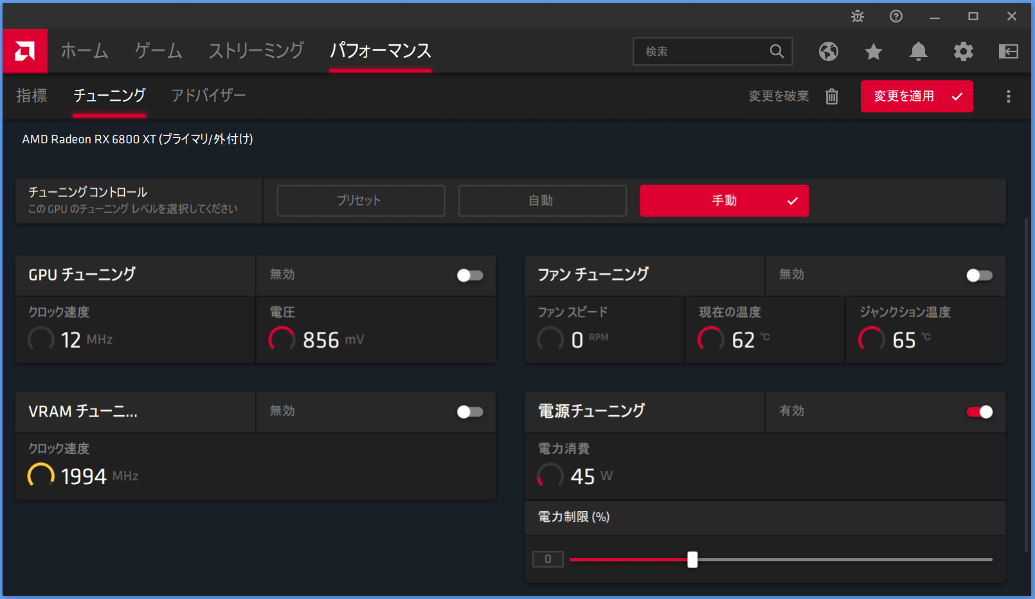Open favorites star icon
Screen dimensions: 1035x599
pos(874,51)
